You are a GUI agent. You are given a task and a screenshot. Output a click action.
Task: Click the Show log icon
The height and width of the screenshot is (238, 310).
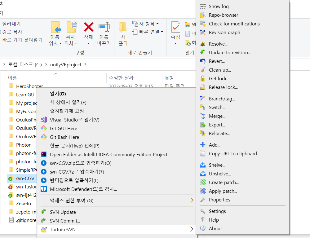click(x=203, y=6)
